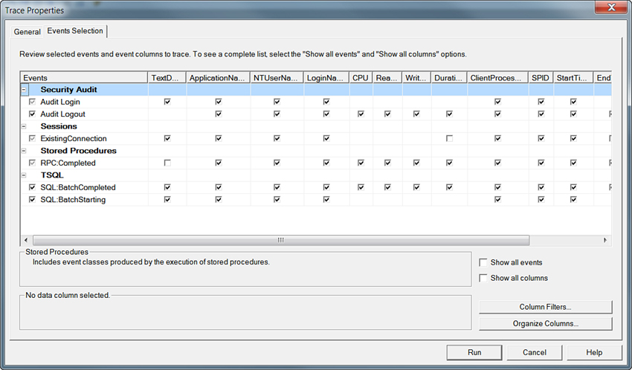Check TextData for RPC:Completed row
Image resolution: width=632 pixels, height=370 pixels.
pyautogui.click(x=167, y=163)
